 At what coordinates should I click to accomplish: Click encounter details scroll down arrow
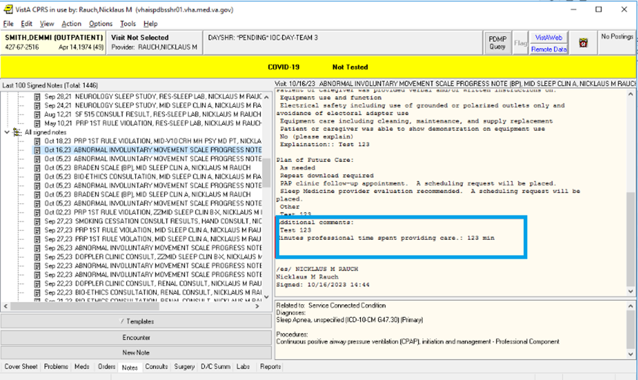(x=631, y=354)
